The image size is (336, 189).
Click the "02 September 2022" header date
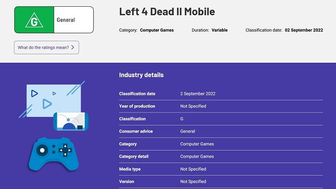point(304,30)
